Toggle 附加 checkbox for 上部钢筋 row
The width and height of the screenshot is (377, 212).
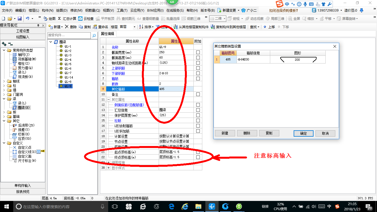point(198,68)
